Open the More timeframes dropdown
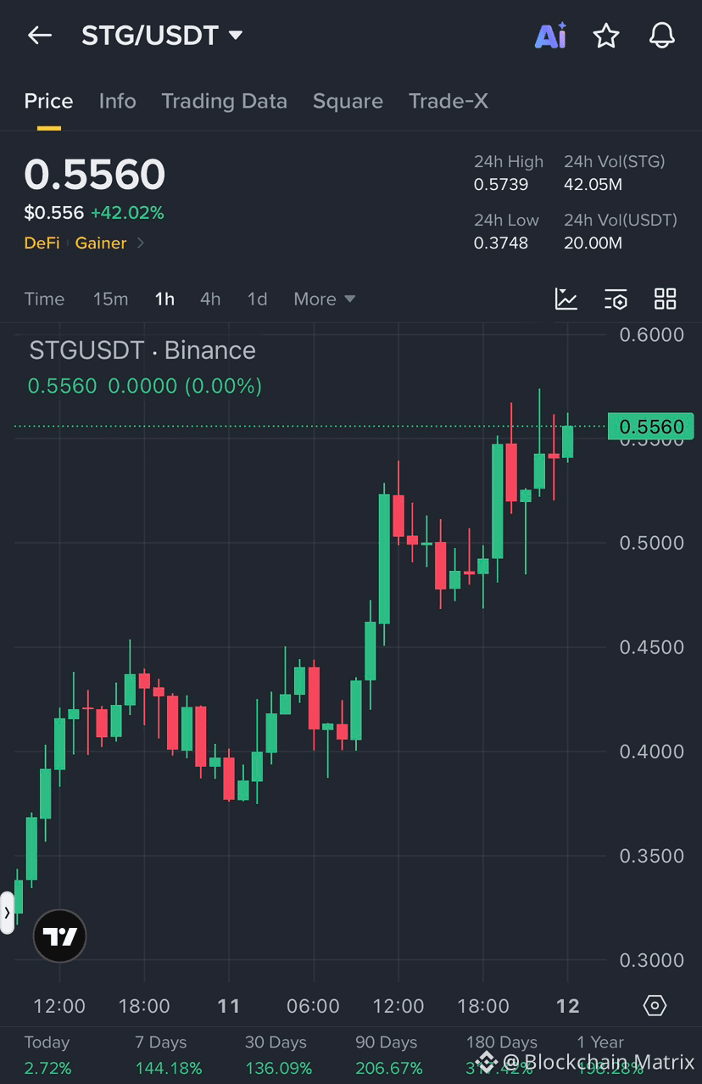 tap(325, 299)
